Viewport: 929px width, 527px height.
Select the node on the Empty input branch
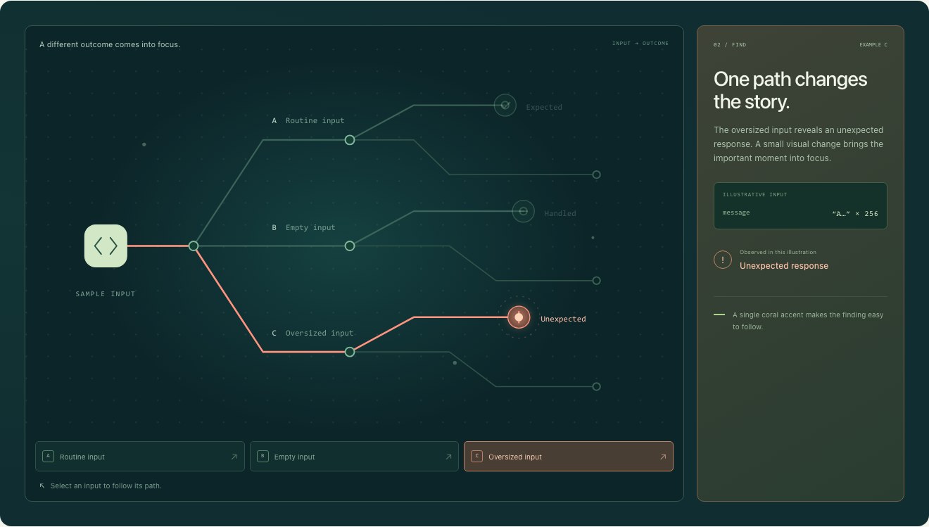click(x=350, y=246)
